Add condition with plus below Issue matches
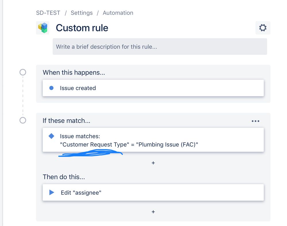The height and width of the screenshot is (226, 287). coord(153,163)
